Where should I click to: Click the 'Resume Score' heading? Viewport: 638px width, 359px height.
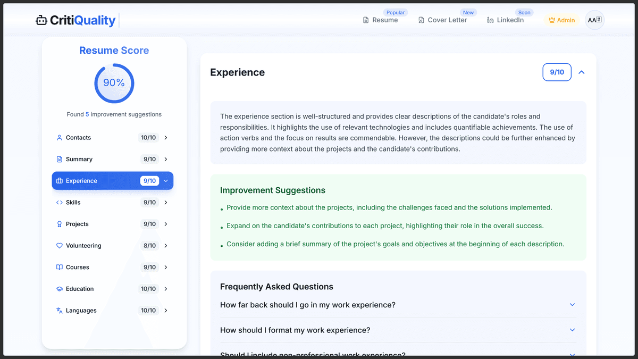[114, 51]
